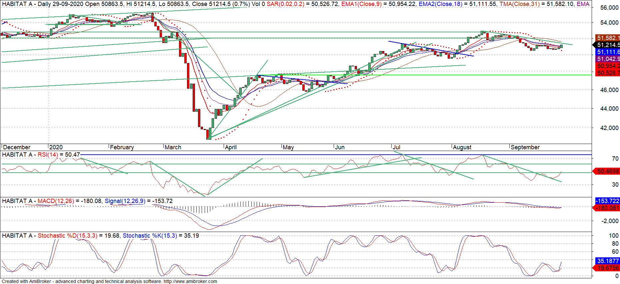Click the 54,000 price axis label
This screenshot has height=284, width=620.
click(609, 23)
